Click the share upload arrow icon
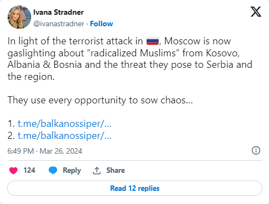This screenshot has height=204, width=269. 97,171
